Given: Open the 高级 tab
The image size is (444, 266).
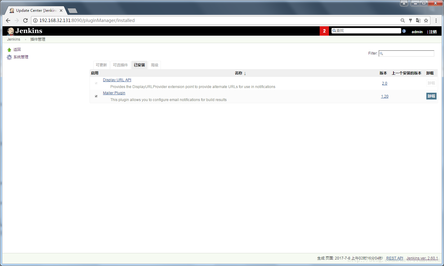Looking at the screenshot, I should pos(155,65).
